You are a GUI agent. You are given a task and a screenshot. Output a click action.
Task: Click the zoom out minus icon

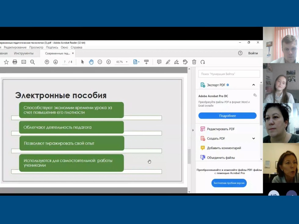click(x=100, y=62)
